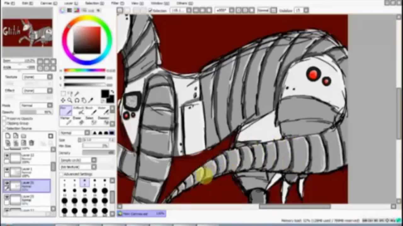The image size is (403, 226).
Task: Create a new linework layer
Action: (x=16, y=136)
